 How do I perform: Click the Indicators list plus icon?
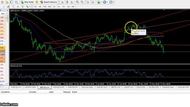[98, 2]
